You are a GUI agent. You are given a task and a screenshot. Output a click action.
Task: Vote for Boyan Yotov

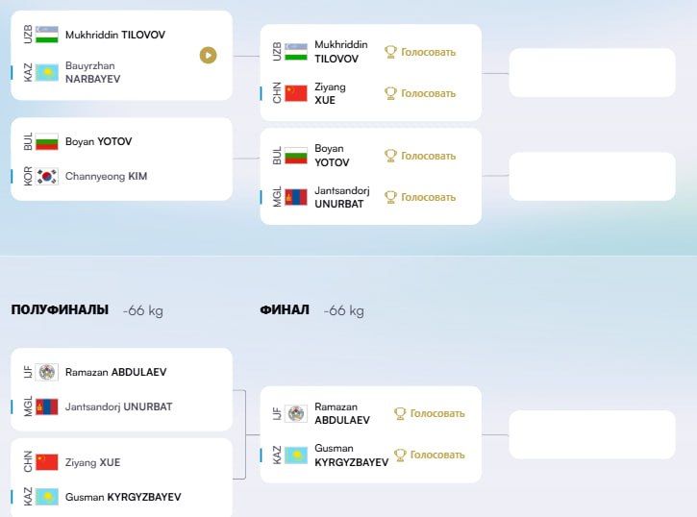[x=420, y=156]
